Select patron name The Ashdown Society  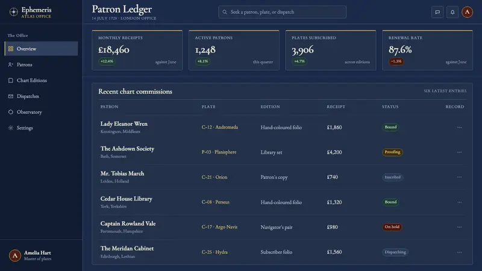click(x=127, y=149)
